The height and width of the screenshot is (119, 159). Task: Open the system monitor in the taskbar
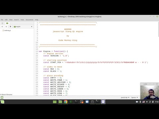(x=71, y=102)
